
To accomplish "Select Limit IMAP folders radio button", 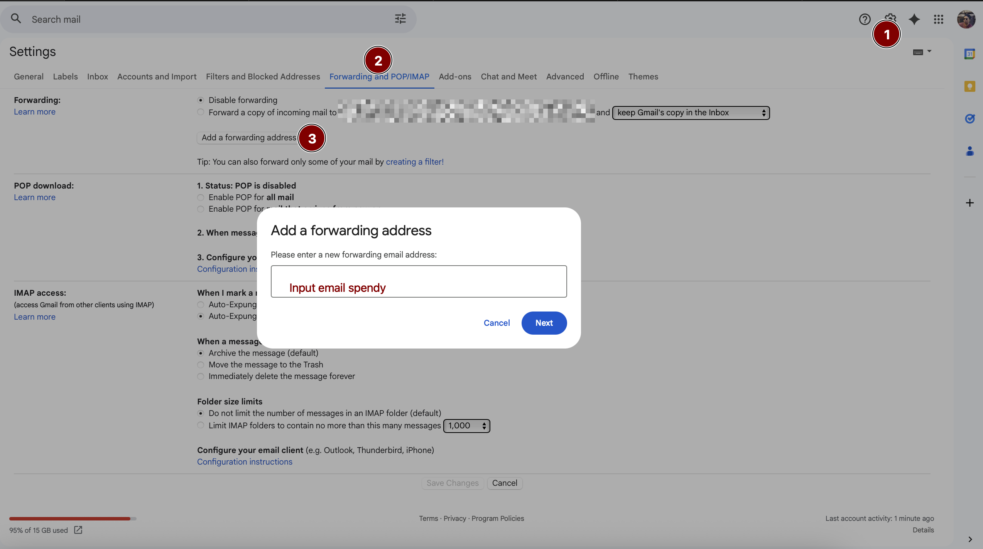I will coord(201,425).
